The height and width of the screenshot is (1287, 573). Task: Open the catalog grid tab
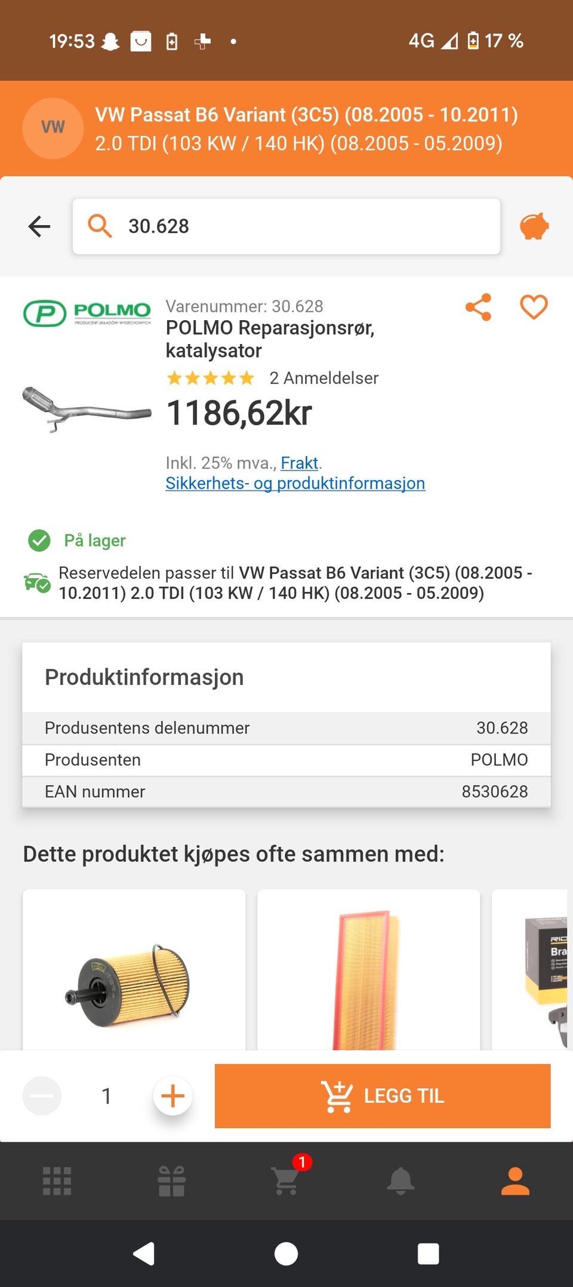click(57, 1181)
